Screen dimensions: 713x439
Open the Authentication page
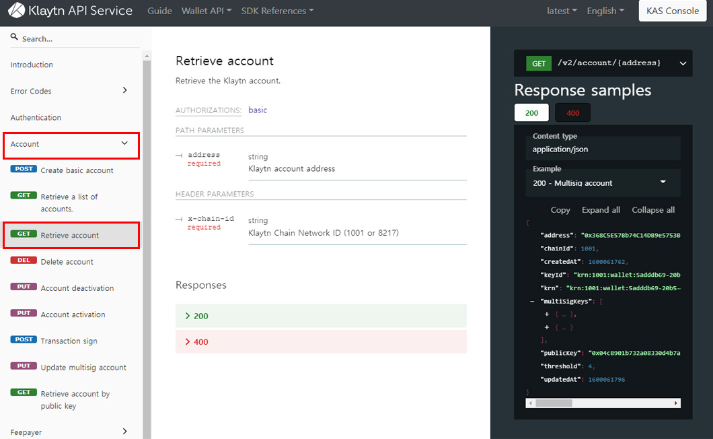click(36, 117)
